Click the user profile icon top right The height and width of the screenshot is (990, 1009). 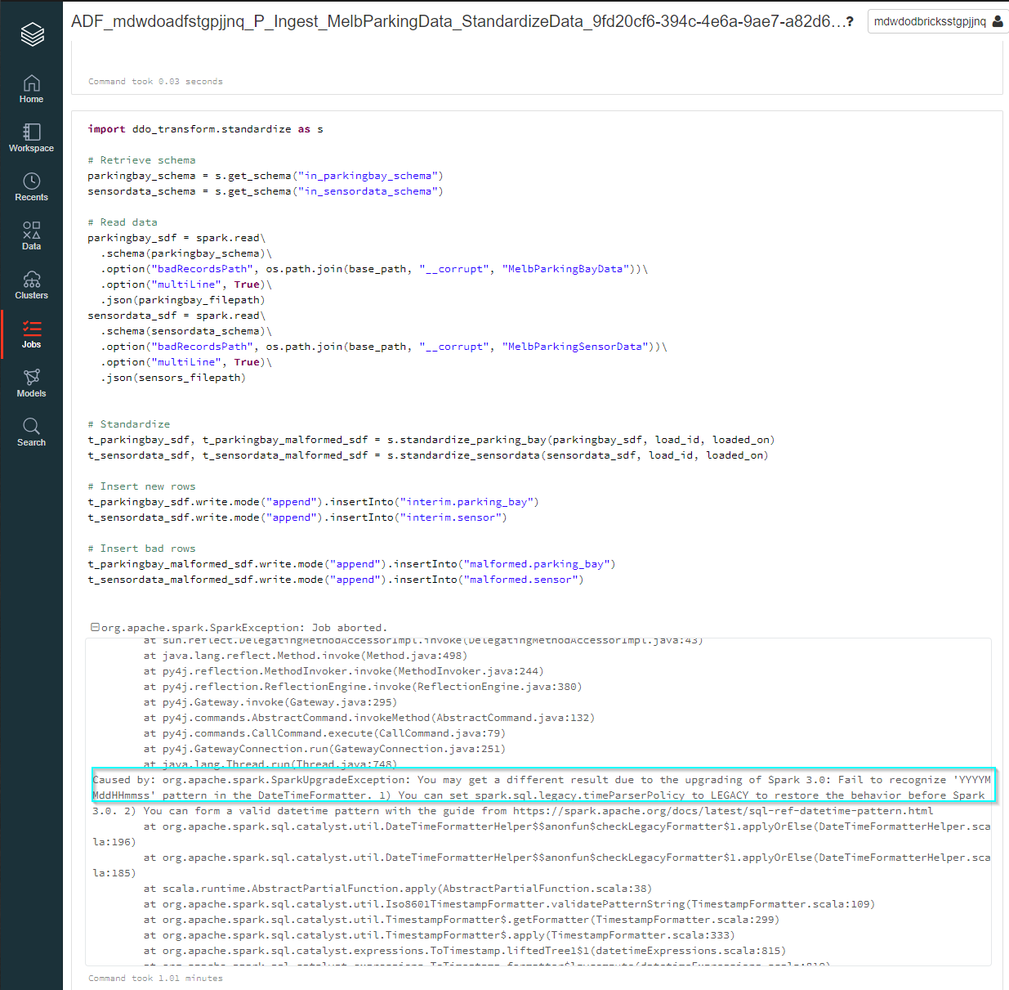(x=998, y=20)
